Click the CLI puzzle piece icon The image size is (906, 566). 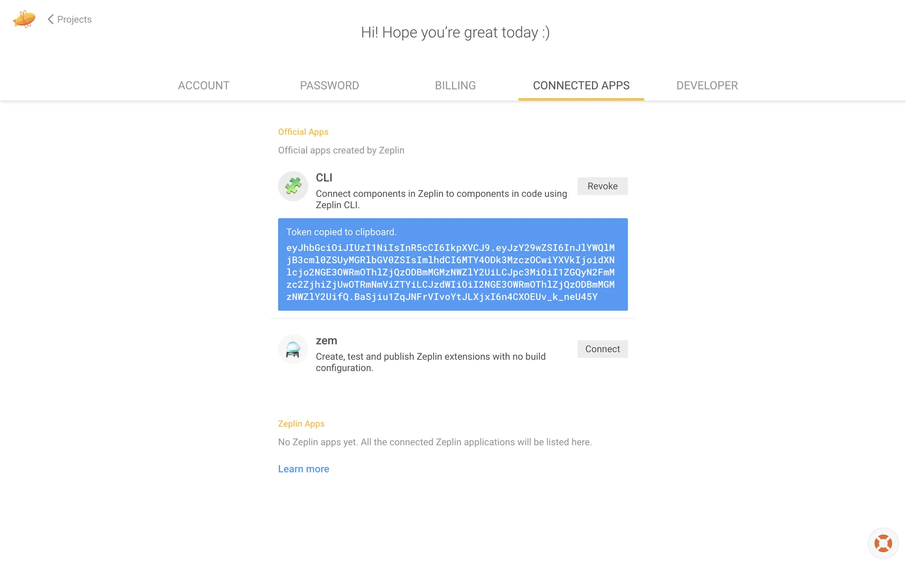click(x=293, y=186)
